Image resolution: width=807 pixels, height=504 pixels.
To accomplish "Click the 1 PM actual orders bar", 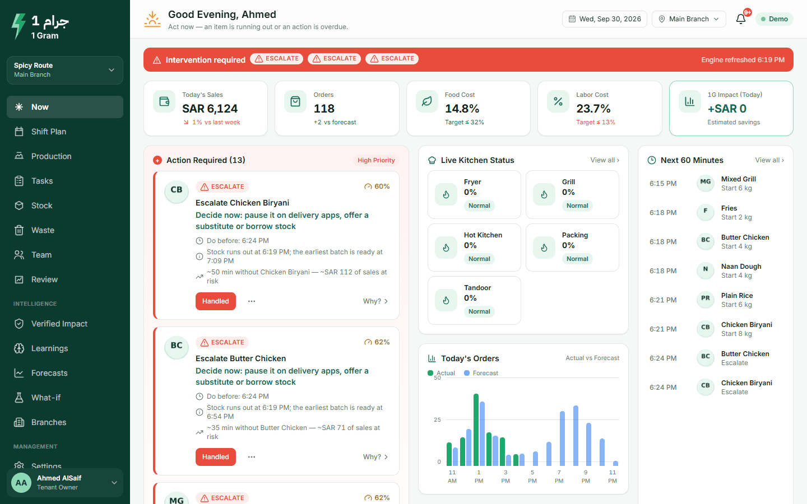I will coord(476,430).
